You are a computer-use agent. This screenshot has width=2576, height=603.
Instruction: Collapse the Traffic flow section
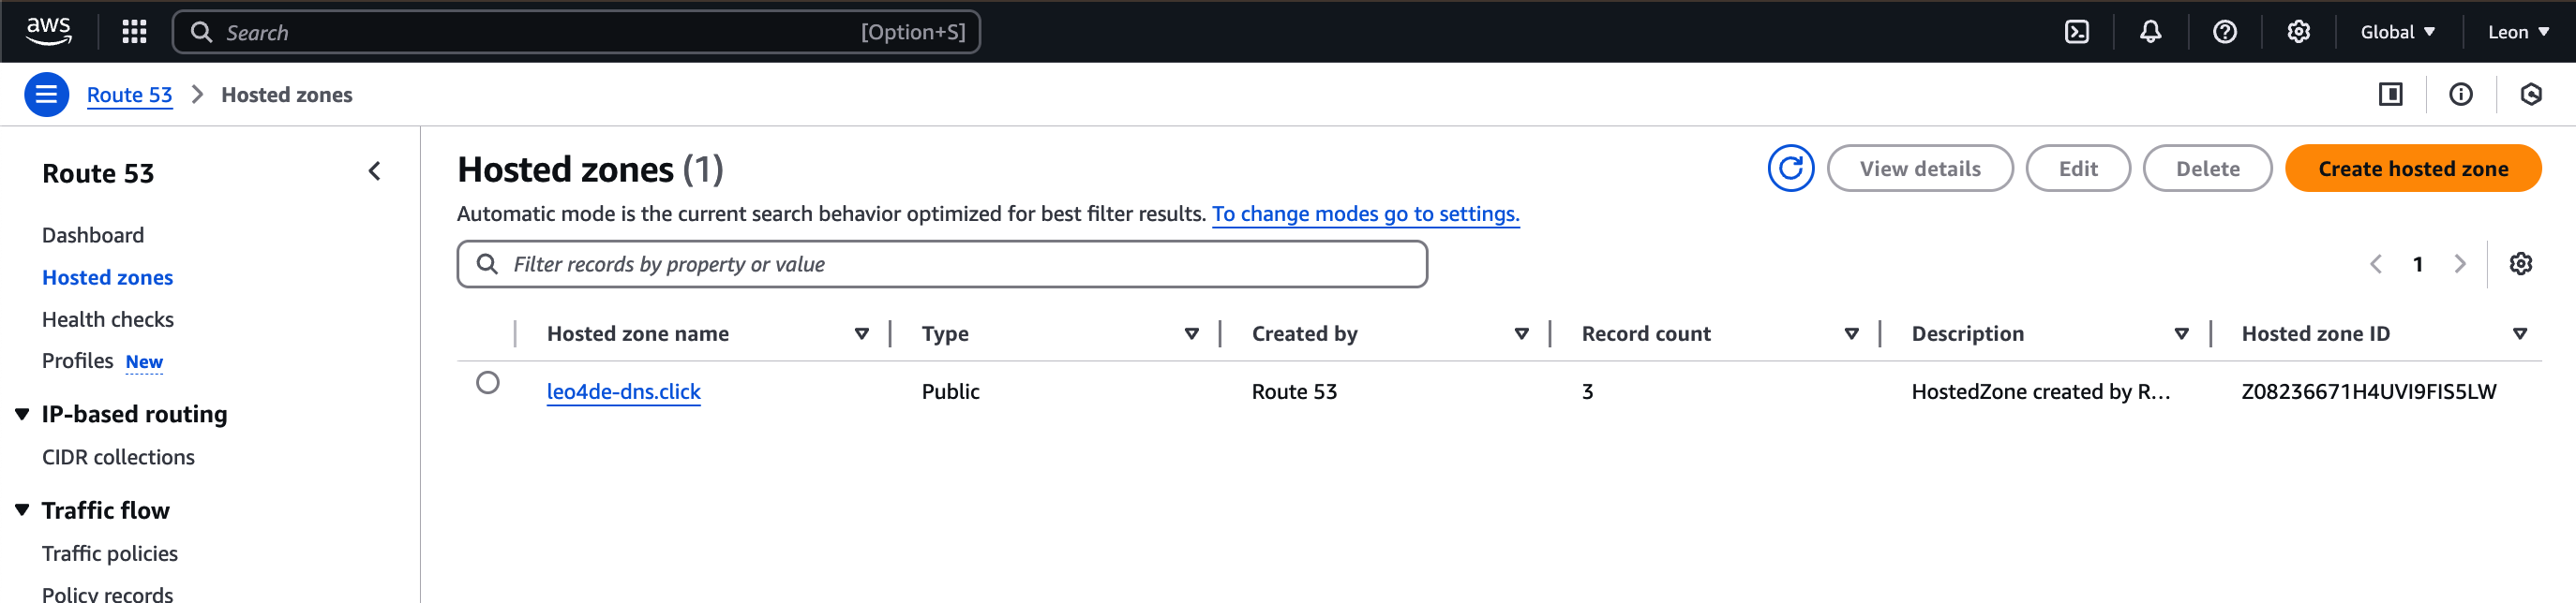coord(22,510)
